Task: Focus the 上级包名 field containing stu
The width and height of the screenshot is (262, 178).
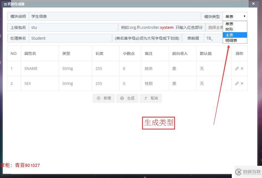Action: (73, 27)
